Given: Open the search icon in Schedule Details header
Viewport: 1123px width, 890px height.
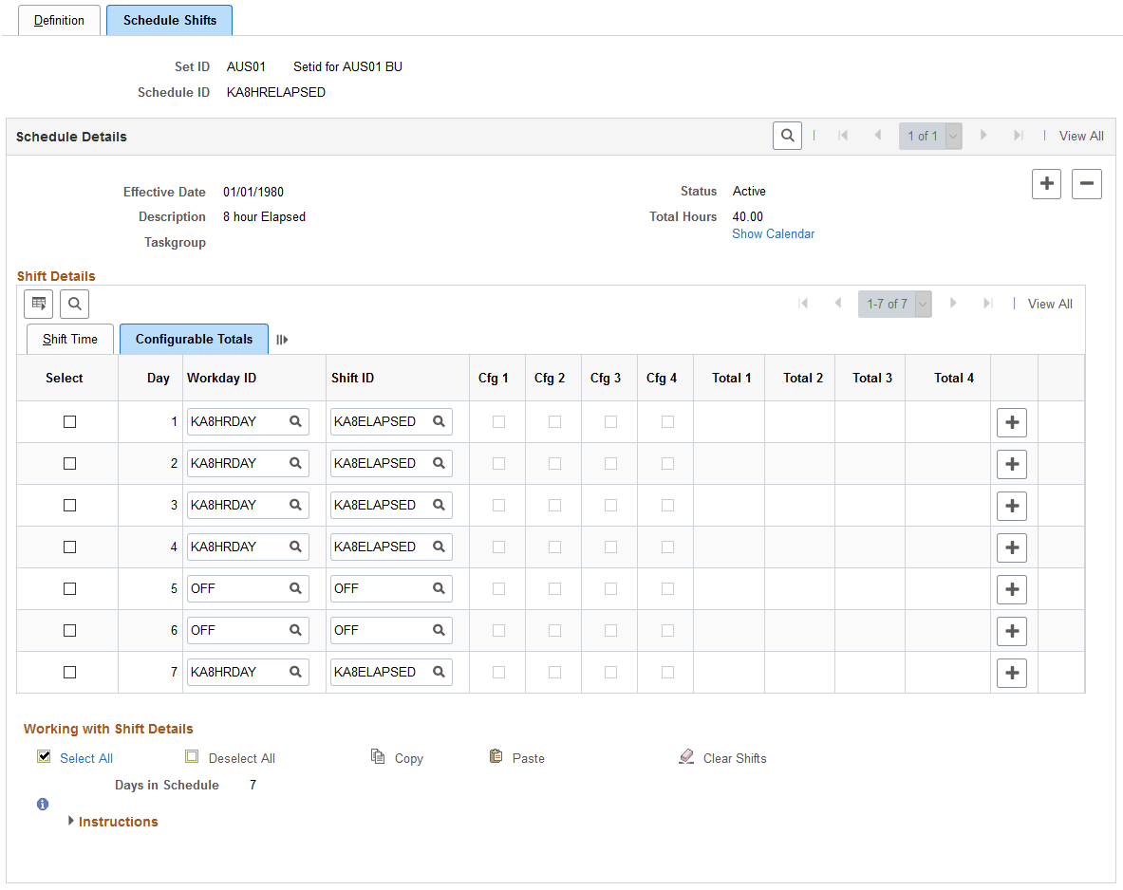Looking at the screenshot, I should 787,135.
